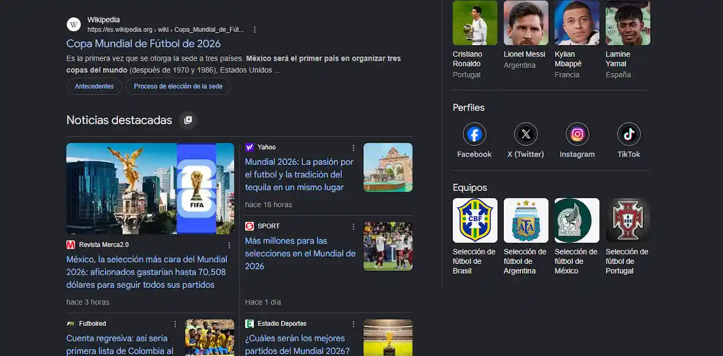723x356 pixels.
Task: Open the Yahoo article's three-dot menu
Action: [x=354, y=148]
